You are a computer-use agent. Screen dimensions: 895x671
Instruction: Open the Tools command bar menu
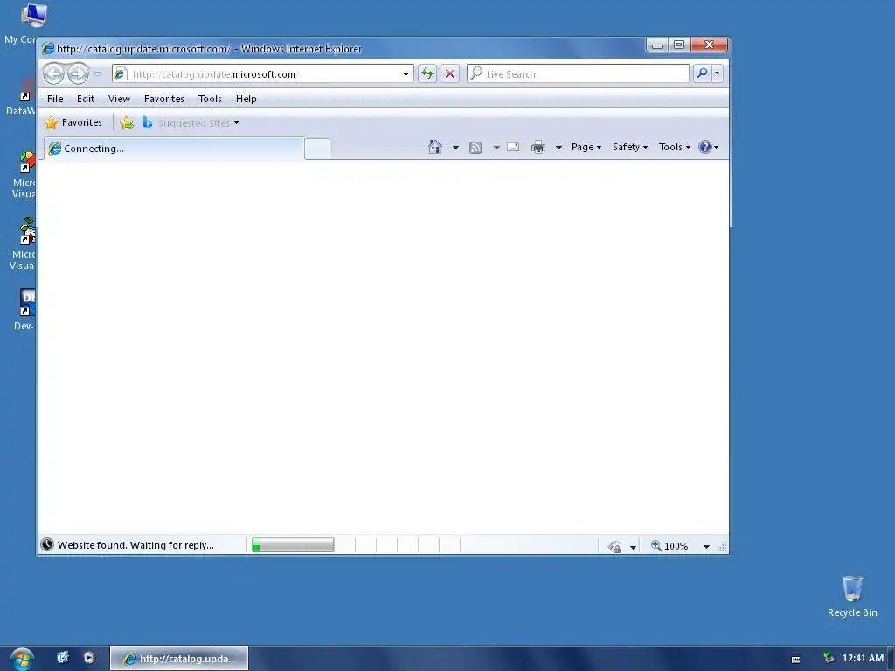click(x=675, y=147)
